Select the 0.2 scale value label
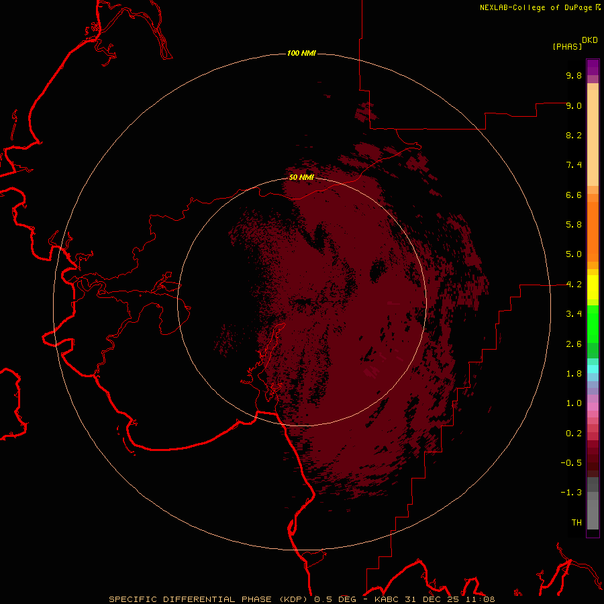 pos(574,434)
